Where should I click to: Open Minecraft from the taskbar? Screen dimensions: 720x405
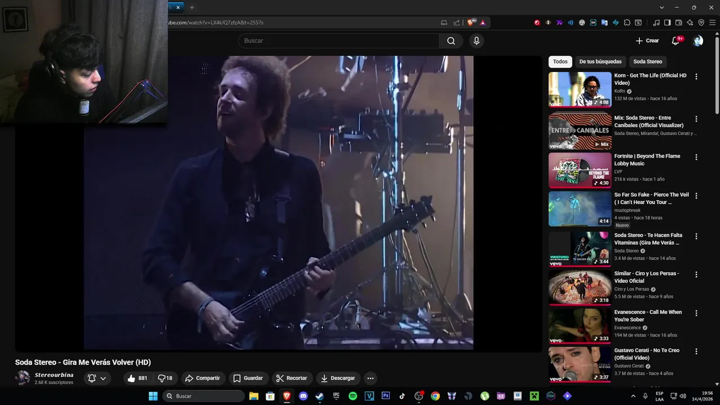(x=534, y=396)
